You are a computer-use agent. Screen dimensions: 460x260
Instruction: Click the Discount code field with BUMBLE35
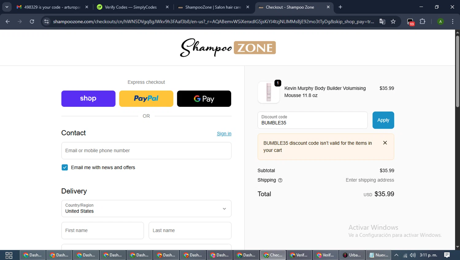click(312, 120)
